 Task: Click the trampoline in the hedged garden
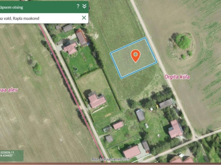[x=75, y=69]
